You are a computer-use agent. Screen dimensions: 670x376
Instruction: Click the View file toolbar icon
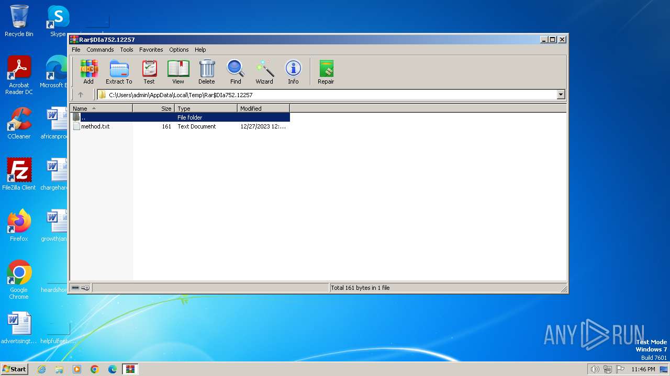(x=178, y=72)
